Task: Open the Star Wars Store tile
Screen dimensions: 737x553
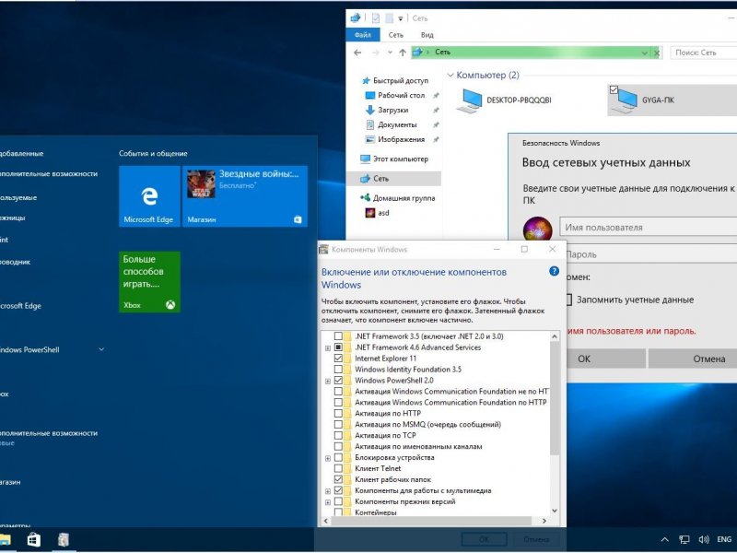Action: [245, 196]
